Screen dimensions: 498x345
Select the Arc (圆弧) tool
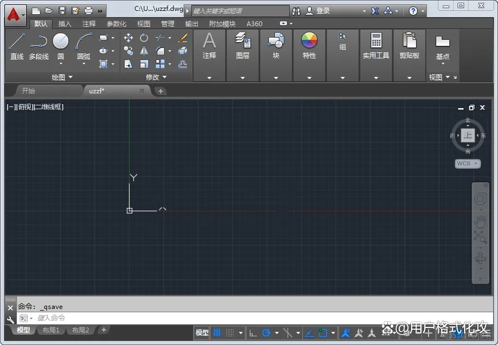[x=84, y=46]
